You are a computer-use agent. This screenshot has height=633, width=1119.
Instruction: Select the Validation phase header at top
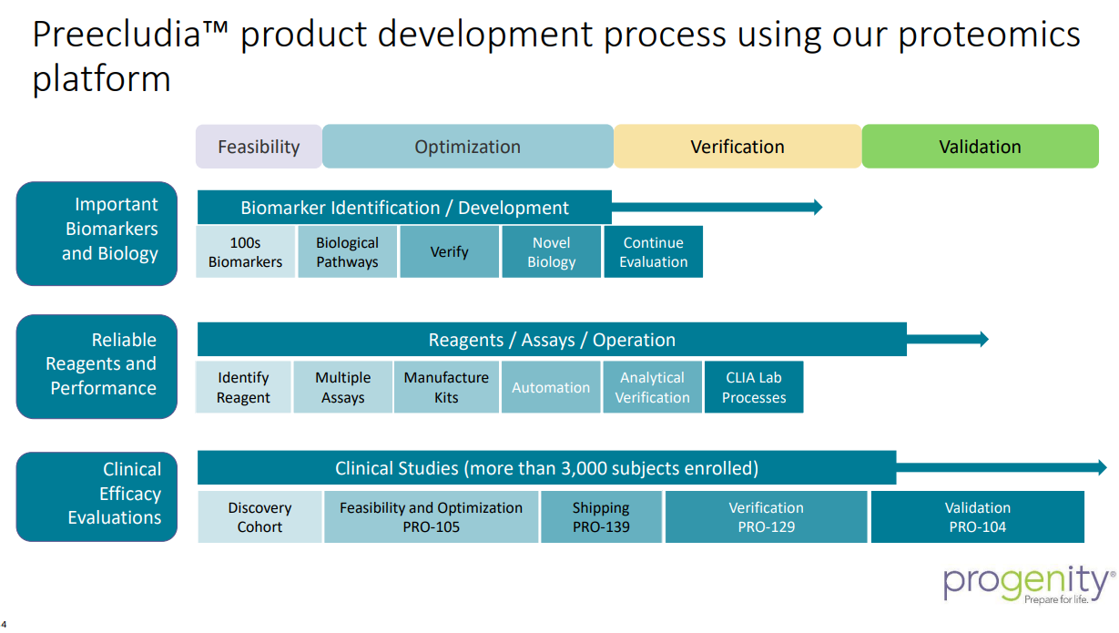[980, 147]
